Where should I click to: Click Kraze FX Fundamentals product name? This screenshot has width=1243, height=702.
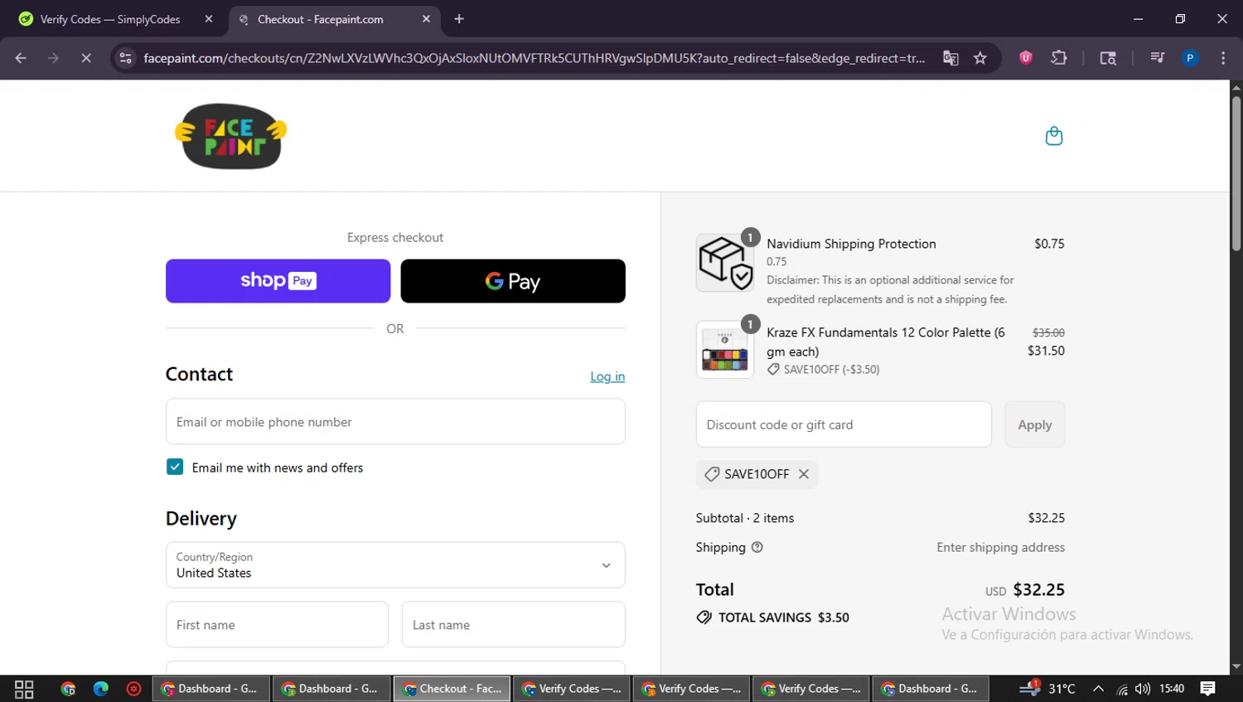[x=886, y=341]
